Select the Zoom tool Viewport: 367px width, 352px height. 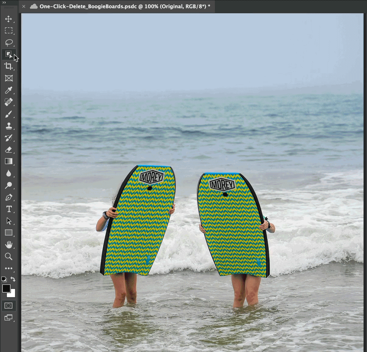point(9,256)
